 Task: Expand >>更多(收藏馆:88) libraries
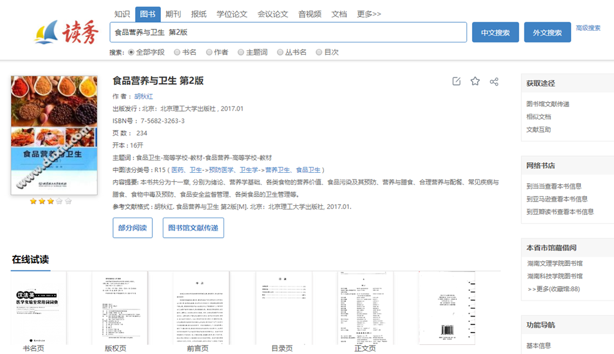(553, 289)
